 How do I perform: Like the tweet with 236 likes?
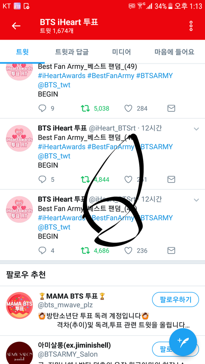128,250
